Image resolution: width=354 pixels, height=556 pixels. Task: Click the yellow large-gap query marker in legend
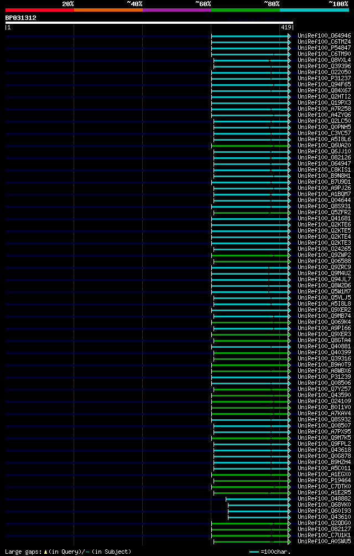46,552
